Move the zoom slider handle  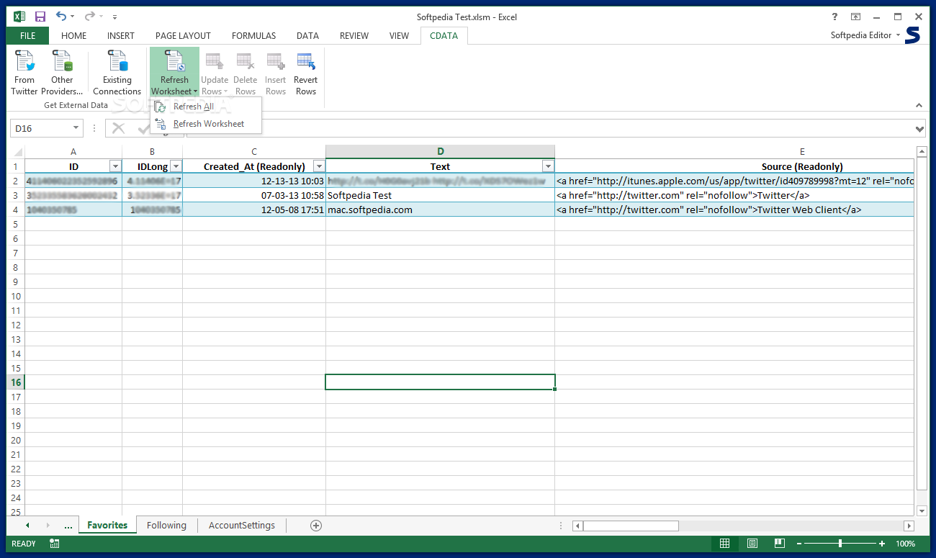(x=840, y=544)
